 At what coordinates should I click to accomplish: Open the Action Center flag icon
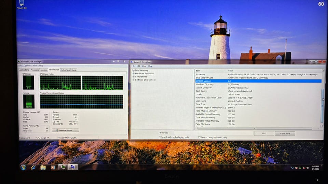coord(296,168)
